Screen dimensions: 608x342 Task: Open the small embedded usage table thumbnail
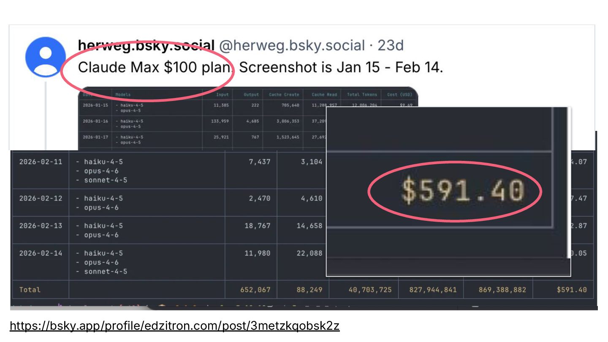pyautogui.click(x=203, y=118)
